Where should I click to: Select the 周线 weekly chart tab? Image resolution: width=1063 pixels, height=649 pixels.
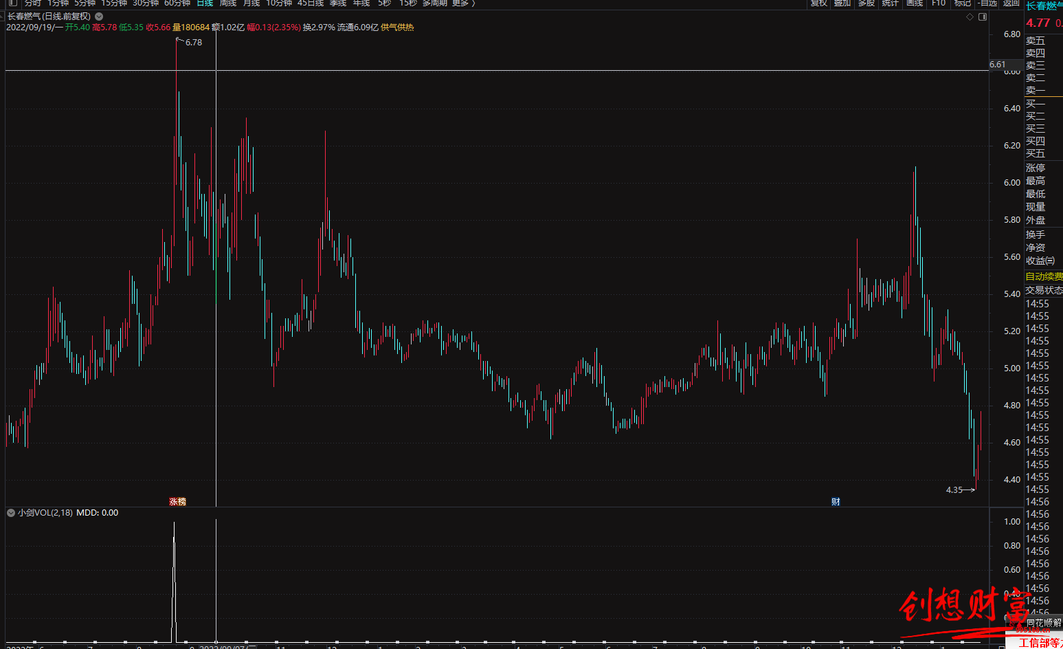coord(228,3)
